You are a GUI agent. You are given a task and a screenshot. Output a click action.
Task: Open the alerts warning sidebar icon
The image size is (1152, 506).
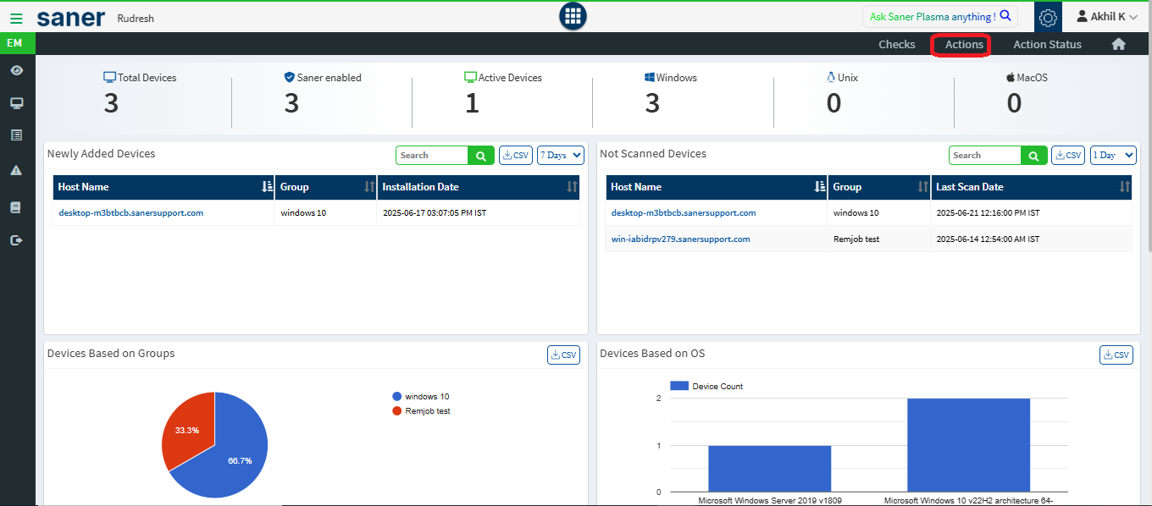tap(16, 170)
